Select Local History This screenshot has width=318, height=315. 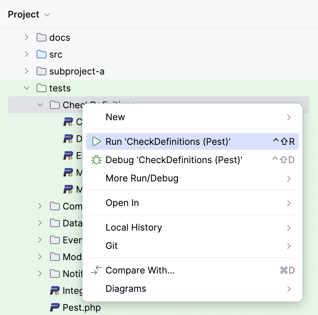[134, 227]
